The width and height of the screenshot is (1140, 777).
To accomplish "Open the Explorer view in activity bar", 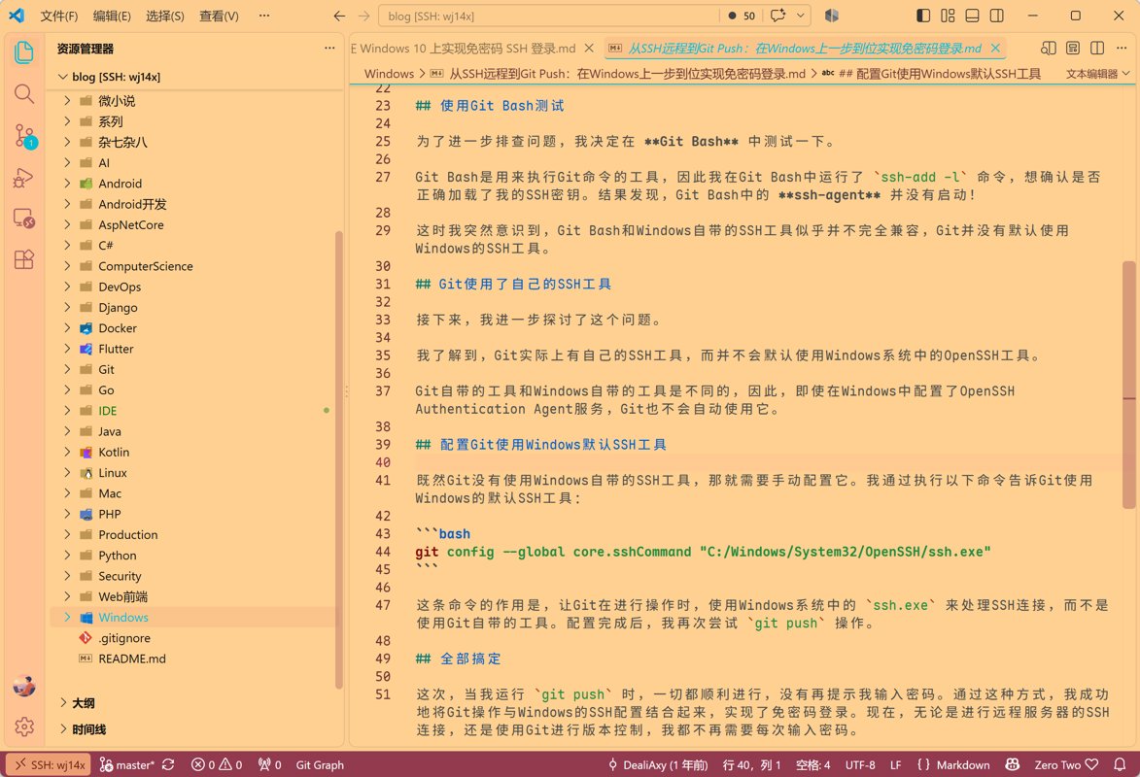I will click(24, 52).
